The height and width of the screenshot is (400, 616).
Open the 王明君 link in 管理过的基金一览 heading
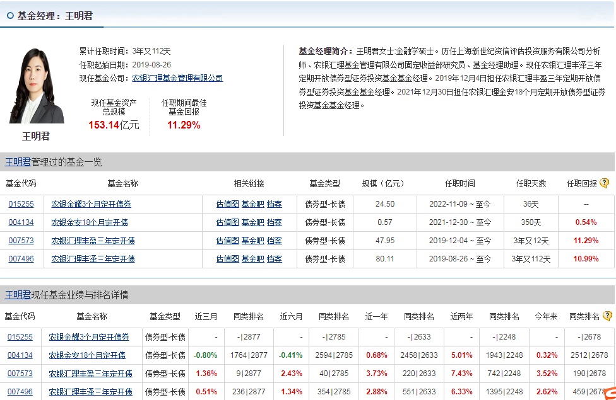(18, 162)
